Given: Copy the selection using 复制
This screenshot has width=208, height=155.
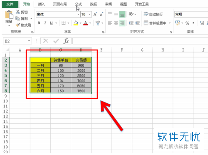Looking at the screenshot, I should pyautogui.click(x=22, y=18).
